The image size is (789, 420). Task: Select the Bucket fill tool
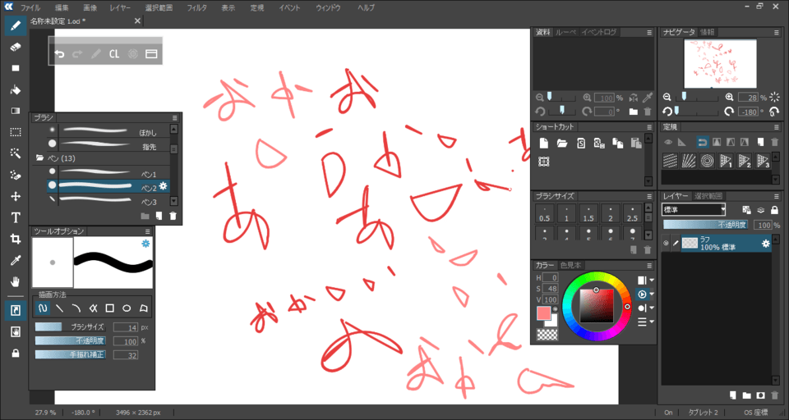coord(15,89)
